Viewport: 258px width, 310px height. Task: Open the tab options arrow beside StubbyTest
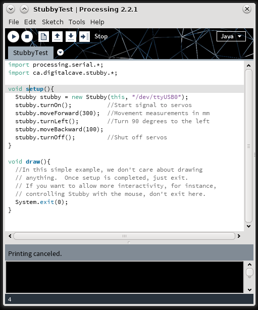point(60,53)
